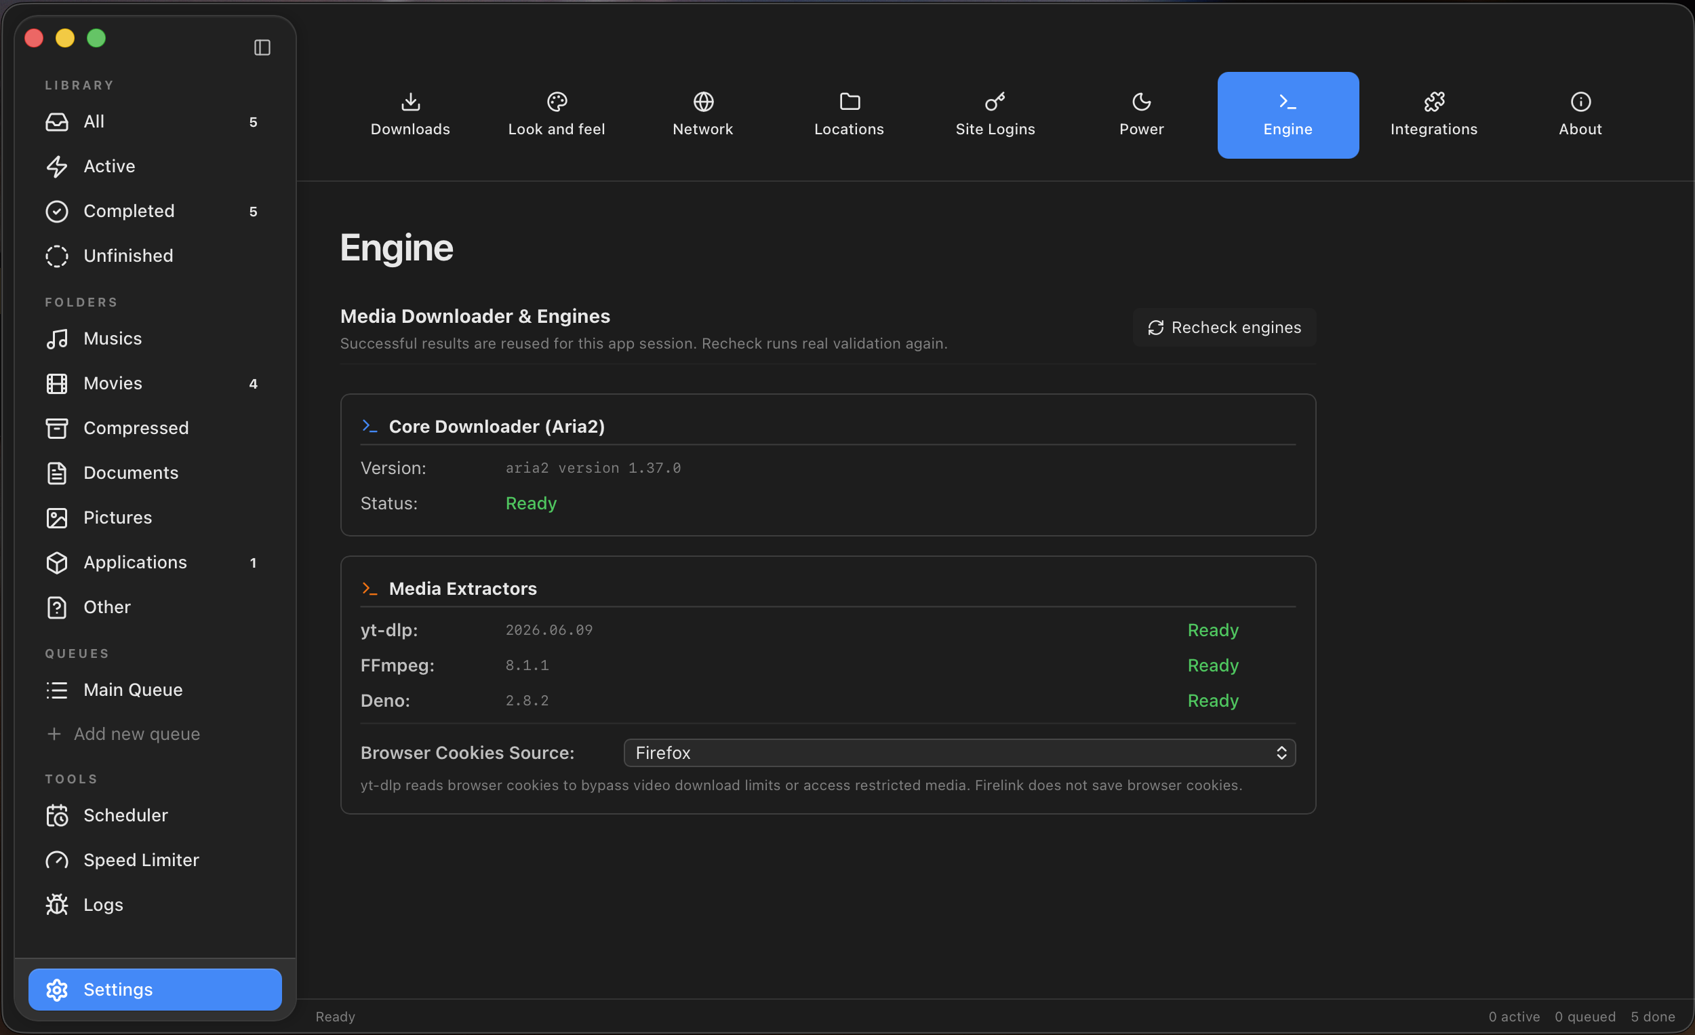Open the All library inbox icon

[x=57, y=122]
